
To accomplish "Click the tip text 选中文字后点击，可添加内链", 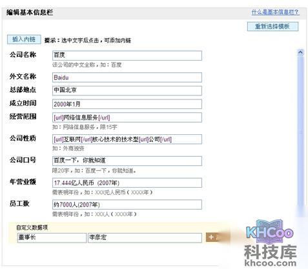I will point(96,40).
